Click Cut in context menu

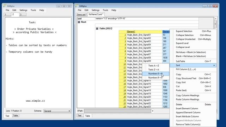[x=193, y=86]
